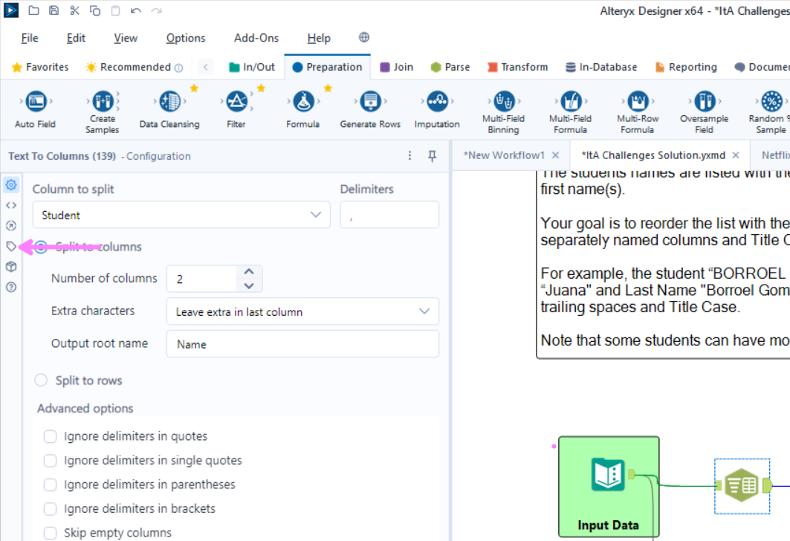Redo the last undone action

(x=156, y=10)
